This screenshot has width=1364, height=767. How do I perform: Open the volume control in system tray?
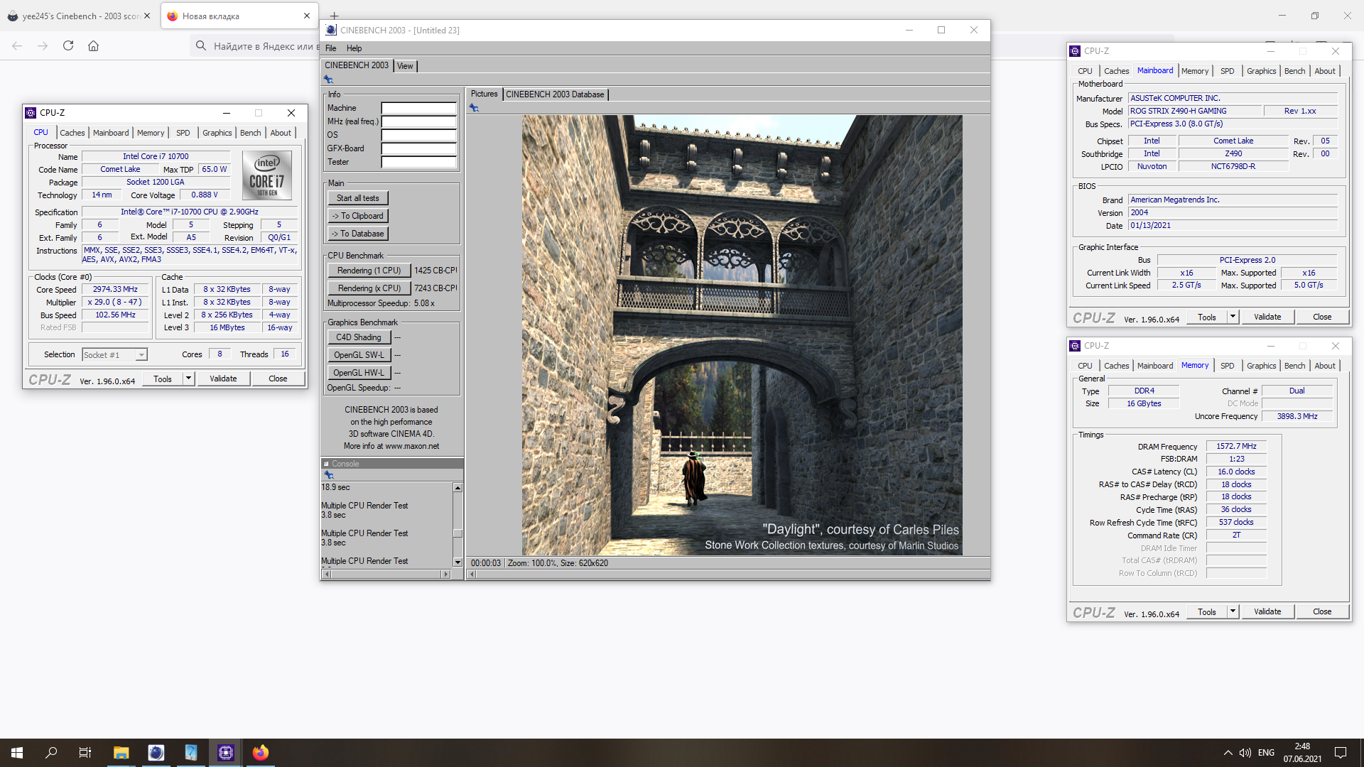coord(1245,753)
